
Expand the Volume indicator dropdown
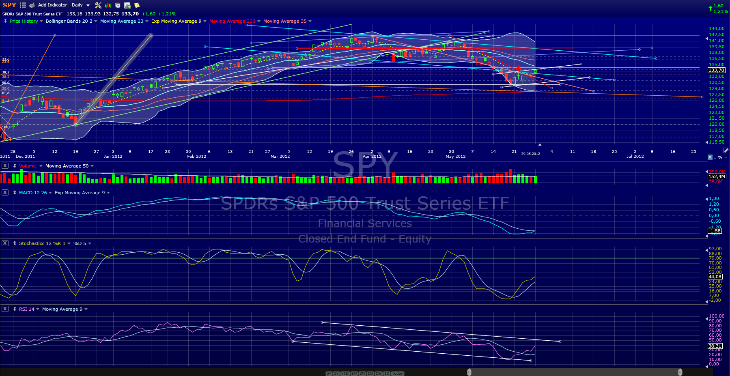click(x=41, y=166)
